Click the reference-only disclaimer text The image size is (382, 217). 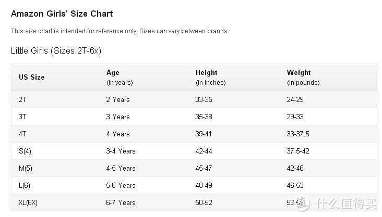pyautogui.click(x=120, y=31)
